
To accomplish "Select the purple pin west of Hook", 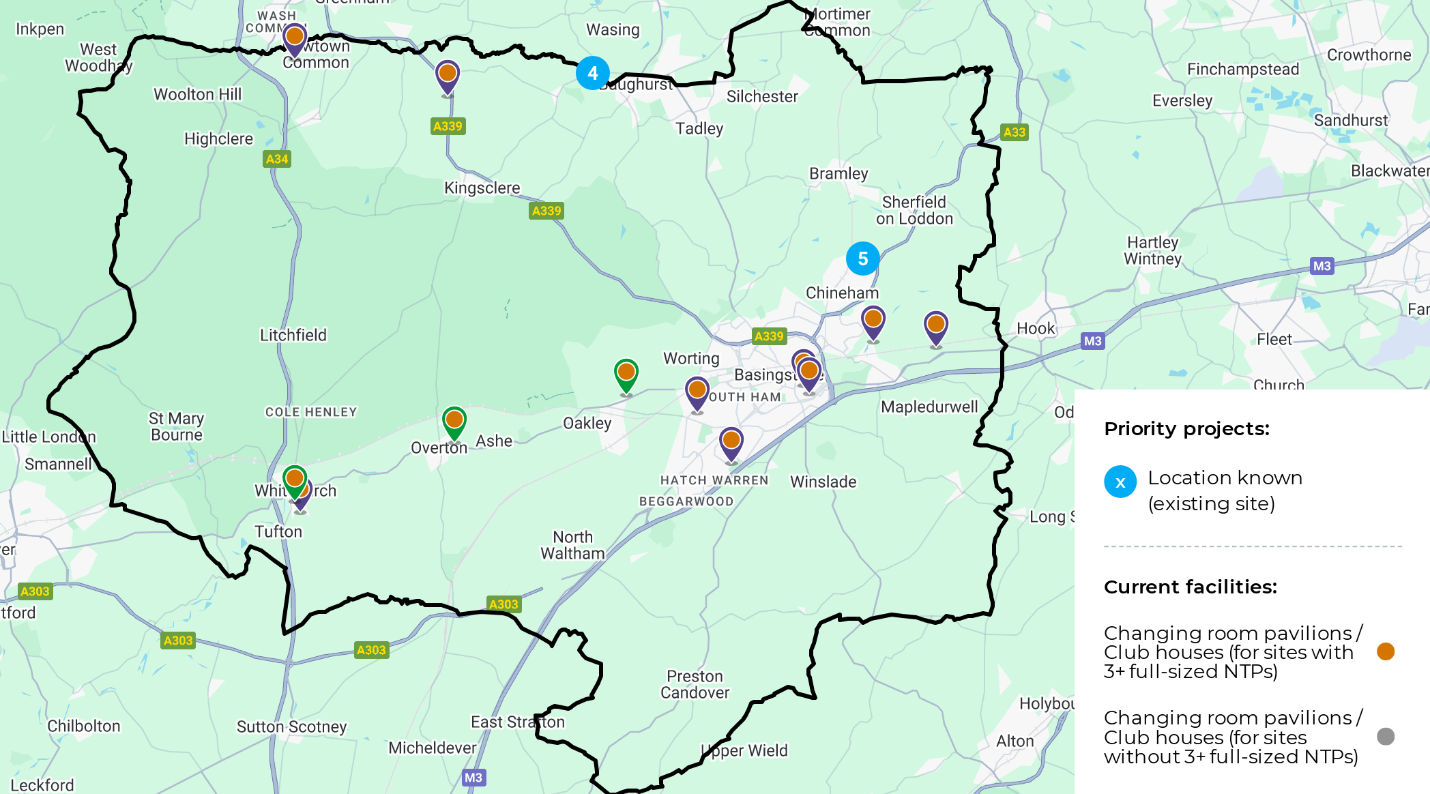I will (x=936, y=329).
